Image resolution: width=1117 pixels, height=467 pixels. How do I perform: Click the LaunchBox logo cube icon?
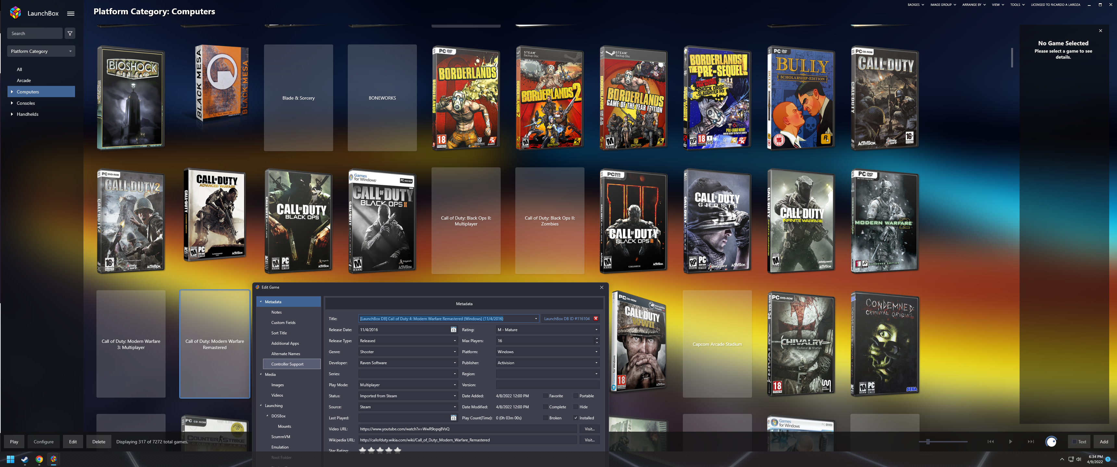point(16,13)
